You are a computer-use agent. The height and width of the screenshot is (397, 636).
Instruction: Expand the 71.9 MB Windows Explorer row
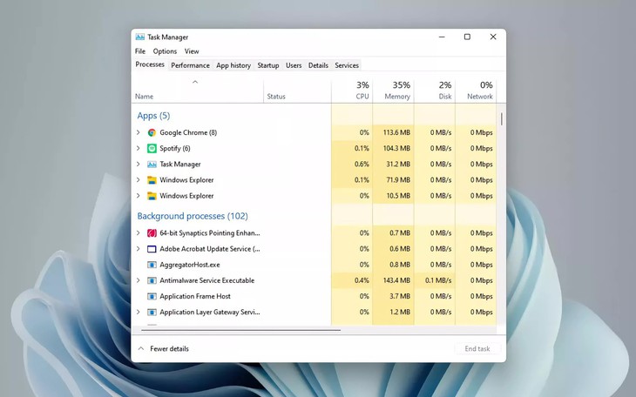pos(139,180)
